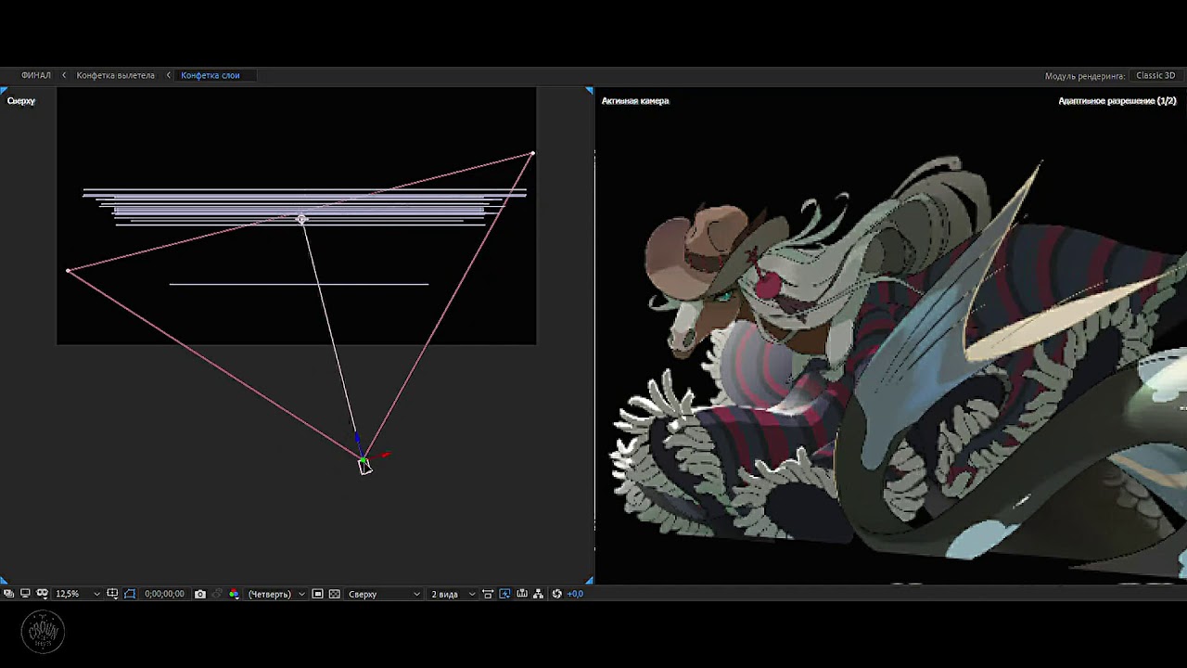1187x668 pixels.
Task: Click the reset exposure icon
Action: point(556,594)
